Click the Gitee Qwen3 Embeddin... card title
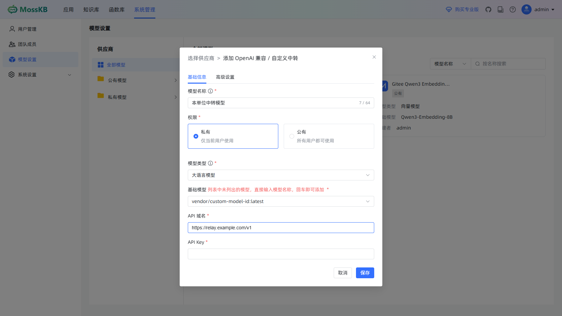562x316 pixels. [x=421, y=84]
